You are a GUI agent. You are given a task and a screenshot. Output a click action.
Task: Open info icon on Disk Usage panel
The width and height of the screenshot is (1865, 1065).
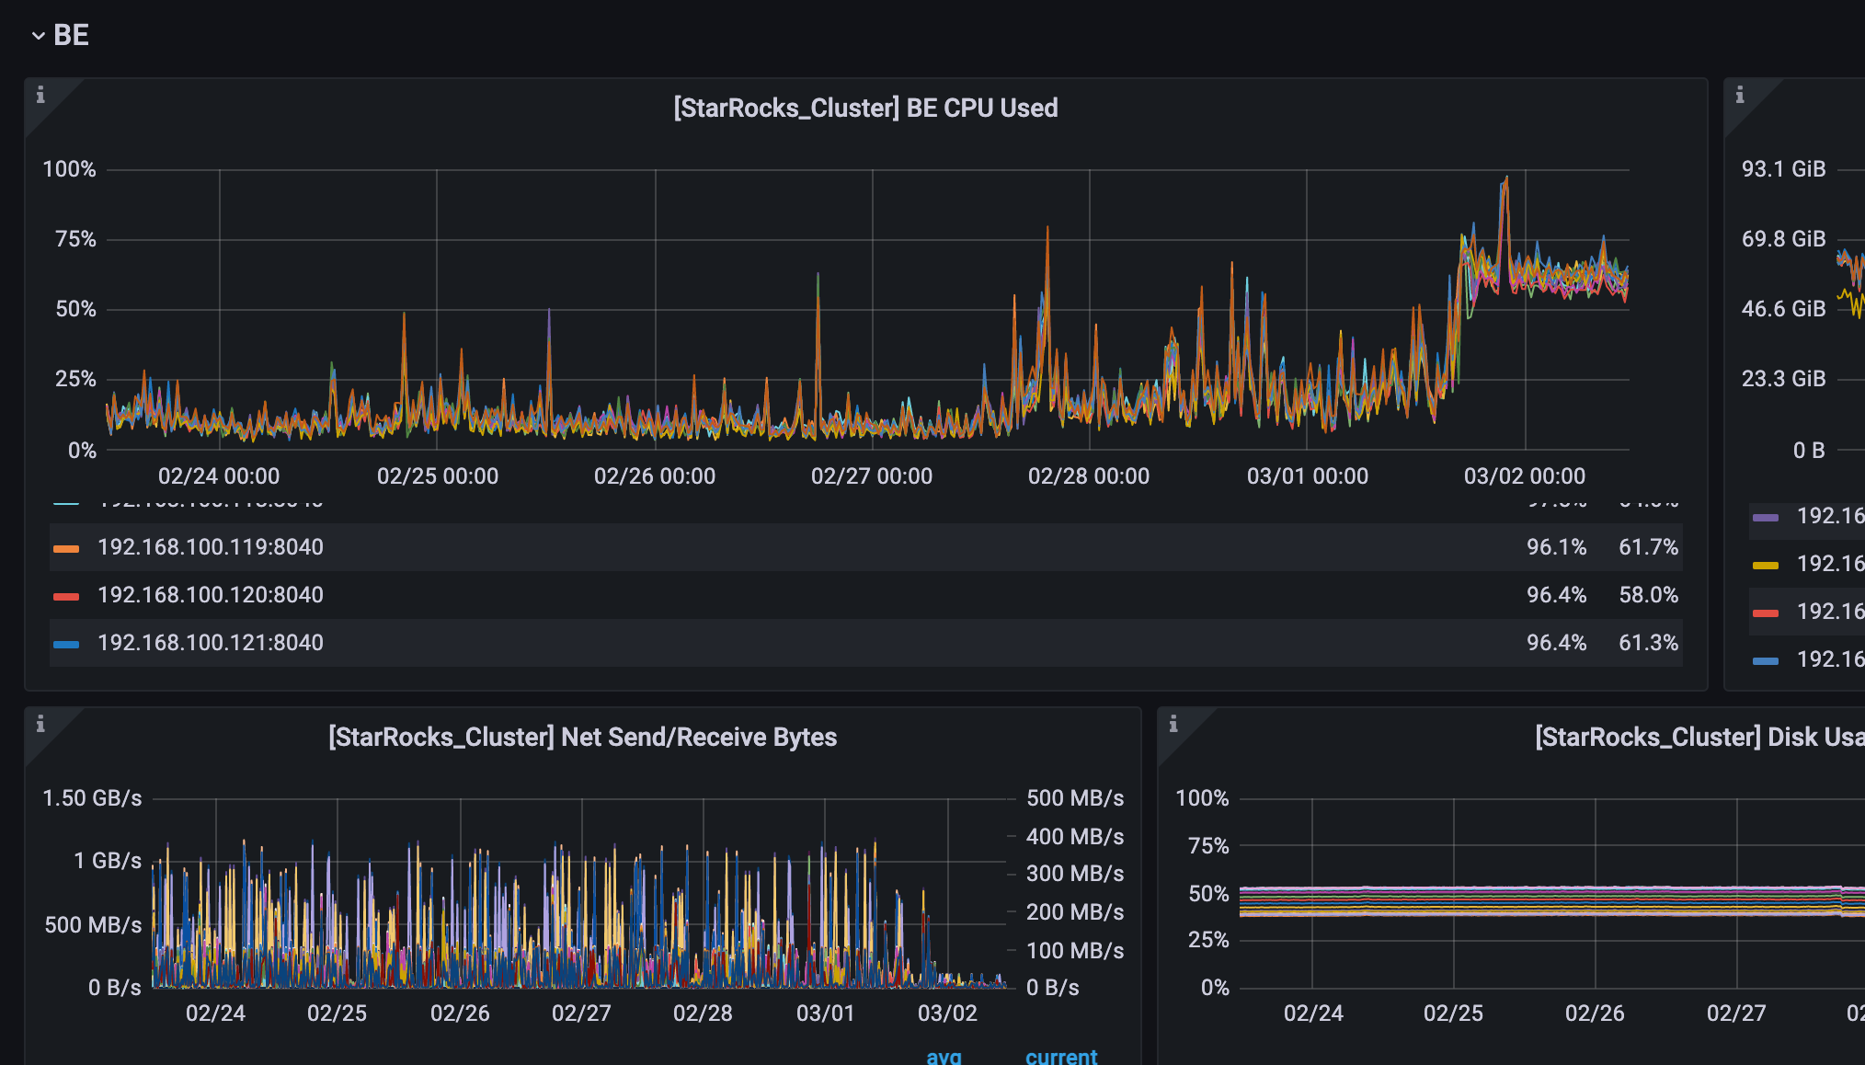[x=1173, y=724]
